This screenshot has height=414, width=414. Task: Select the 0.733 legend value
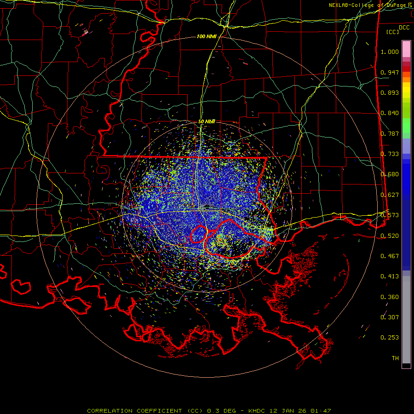tap(390, 154)
